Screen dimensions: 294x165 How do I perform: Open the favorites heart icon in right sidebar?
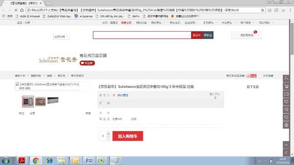pos(286,102)
